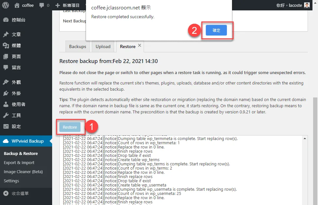
Task: Click the 使用者 user icon
Action: 6,104
